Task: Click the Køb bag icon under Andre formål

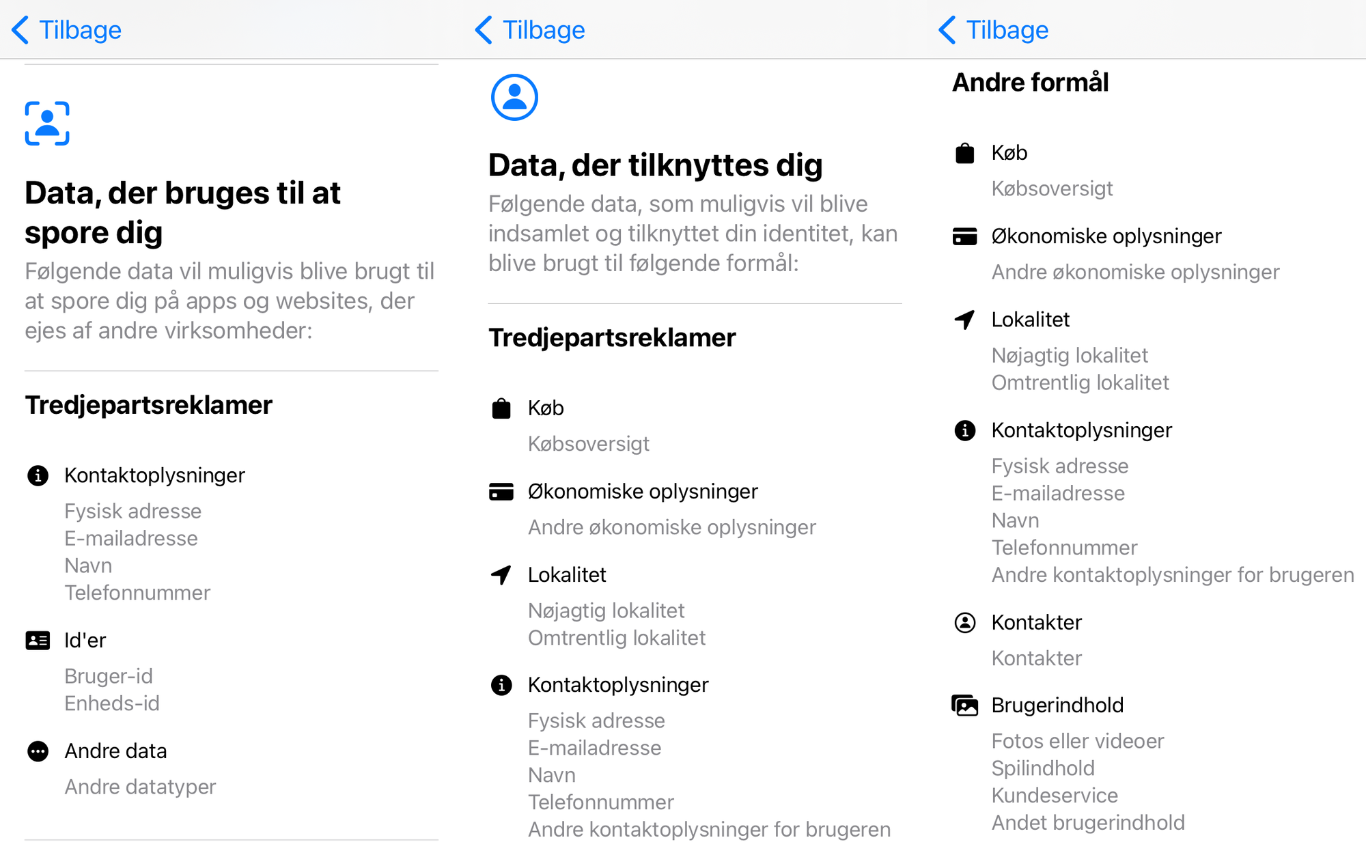Action: (964, 153)
